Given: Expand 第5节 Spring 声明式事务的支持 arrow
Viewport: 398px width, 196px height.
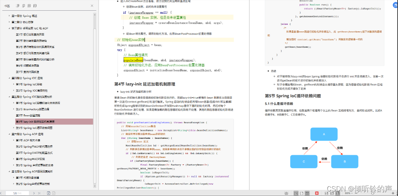Looking at the screenshot, I should coord(14,165).
